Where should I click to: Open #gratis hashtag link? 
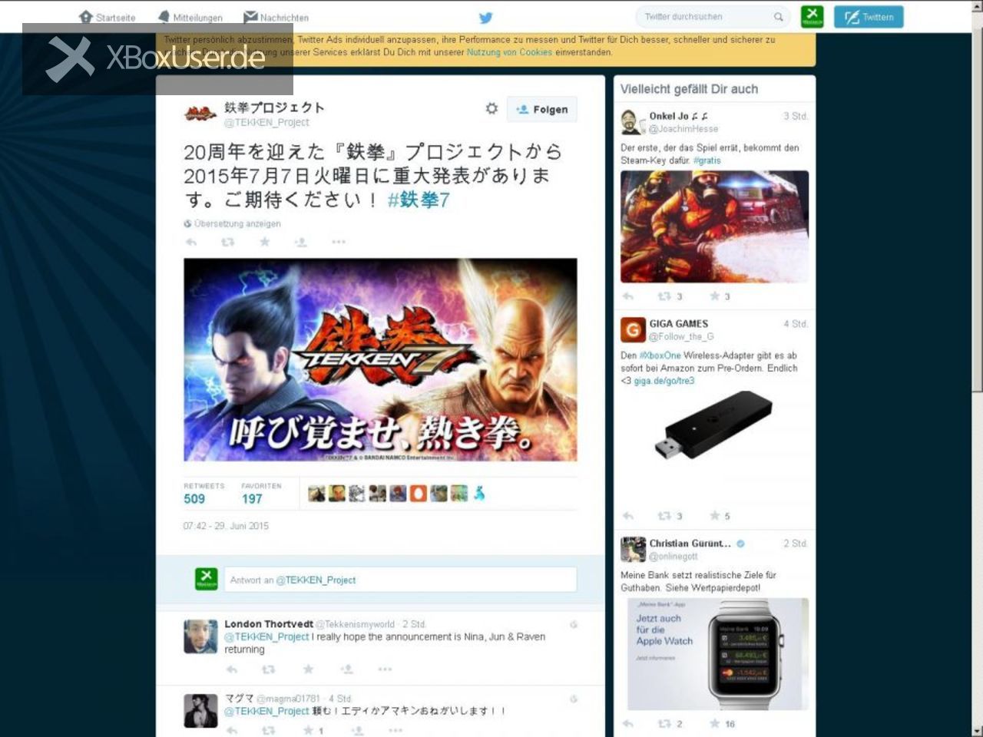(707, 160)
